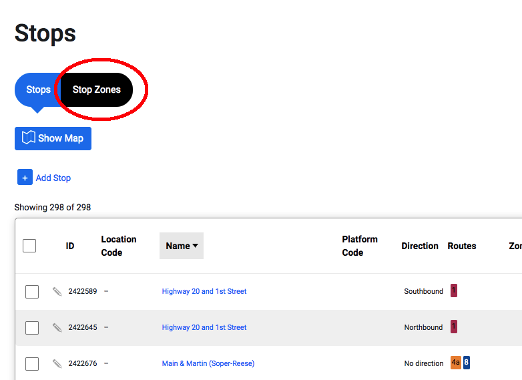Click the Direction column header
522x380 pixels.
pyautogui.click(x=420, y=246)
